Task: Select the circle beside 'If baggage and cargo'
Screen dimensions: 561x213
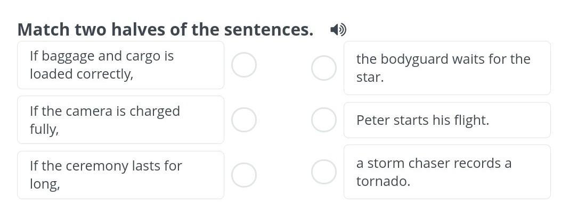Action: (244, 65)
